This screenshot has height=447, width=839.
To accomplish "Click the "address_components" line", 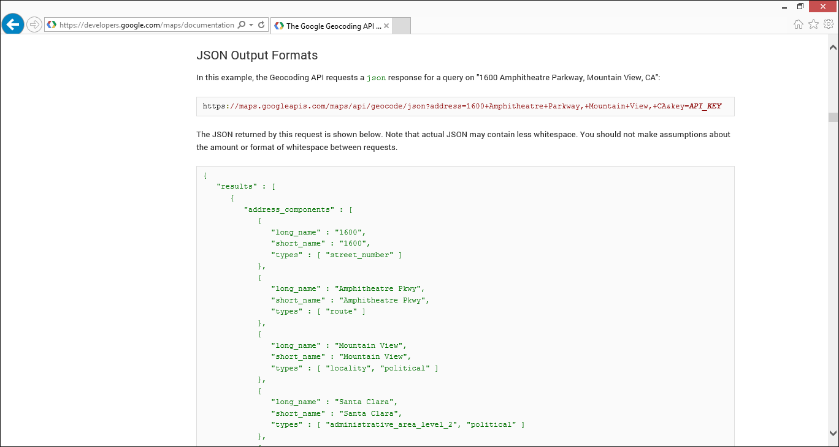I will (298, 209).
